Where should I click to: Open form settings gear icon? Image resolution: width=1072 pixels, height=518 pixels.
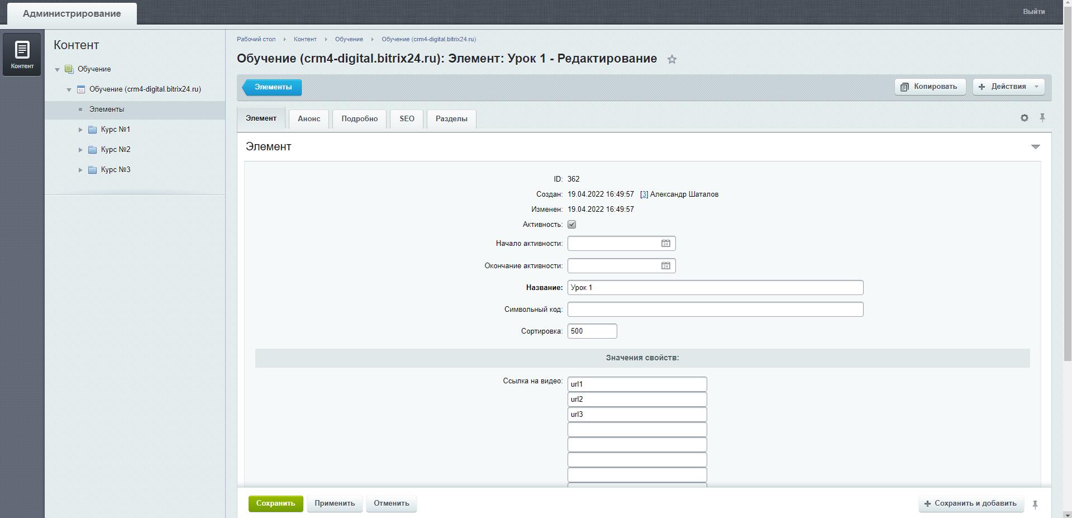(x=1024, y=118)
